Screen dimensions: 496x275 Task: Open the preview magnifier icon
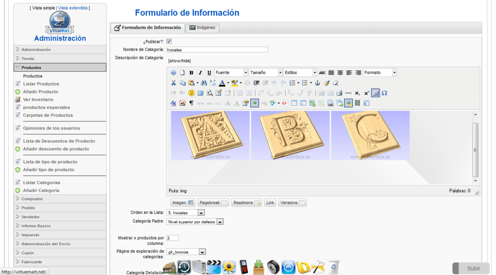click(x=209, y=93)
